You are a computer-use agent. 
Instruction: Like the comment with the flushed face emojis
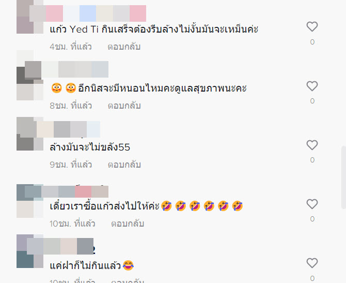312,86
